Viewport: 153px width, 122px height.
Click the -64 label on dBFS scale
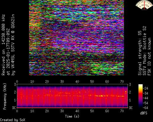tap(146, 108)
